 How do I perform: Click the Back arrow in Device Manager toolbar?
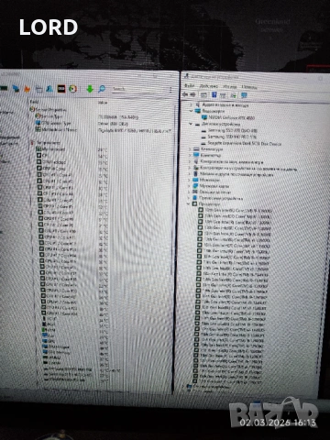coord(185,94)
